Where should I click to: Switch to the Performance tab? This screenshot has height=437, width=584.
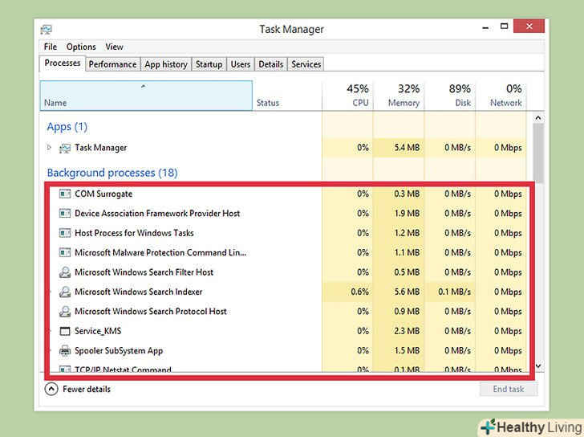tap(112, 64)
